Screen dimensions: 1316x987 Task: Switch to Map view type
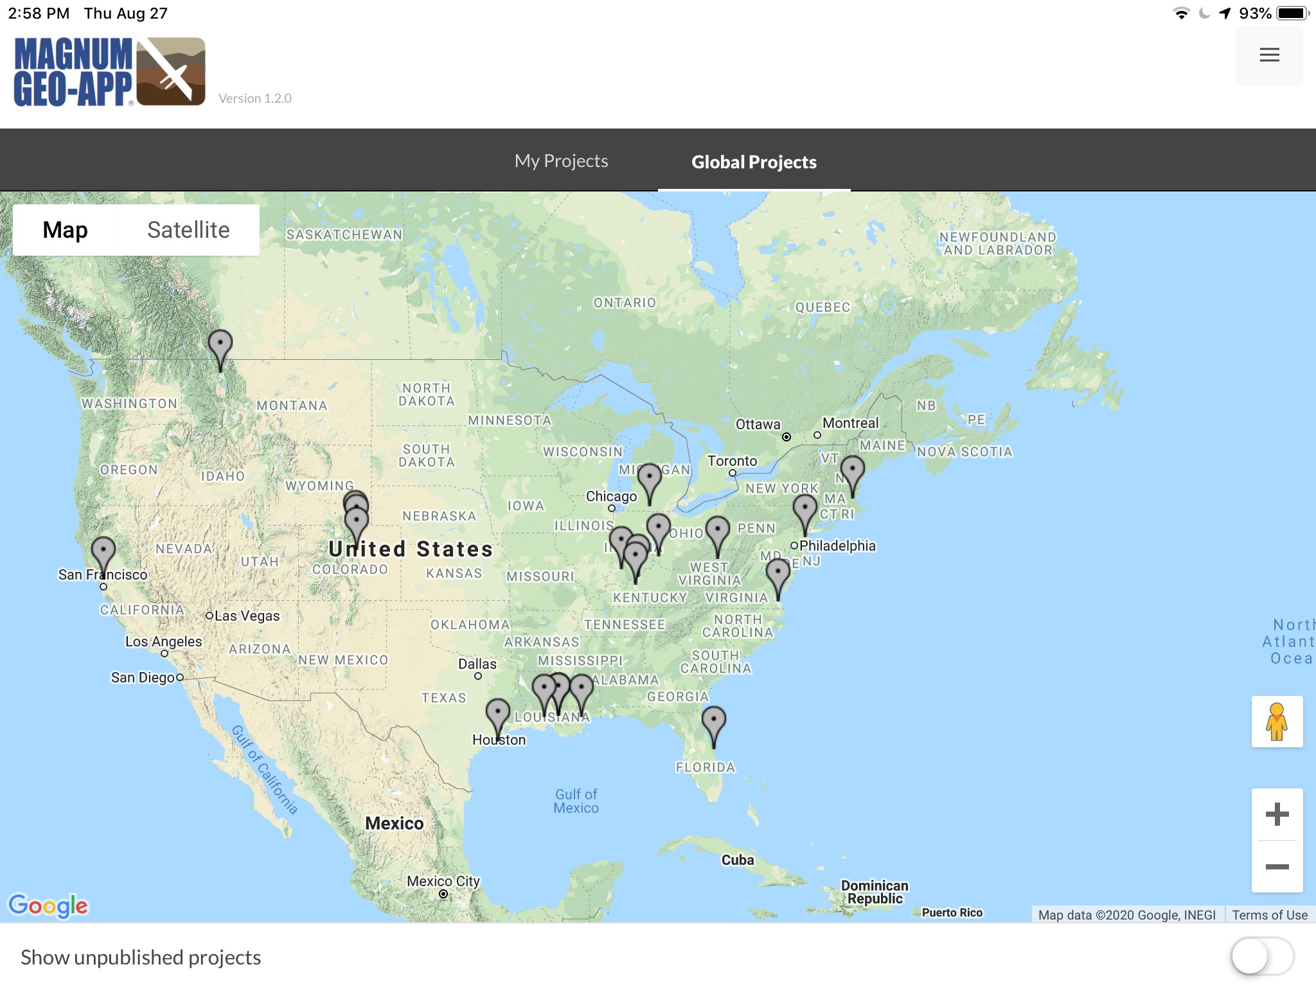65,230
